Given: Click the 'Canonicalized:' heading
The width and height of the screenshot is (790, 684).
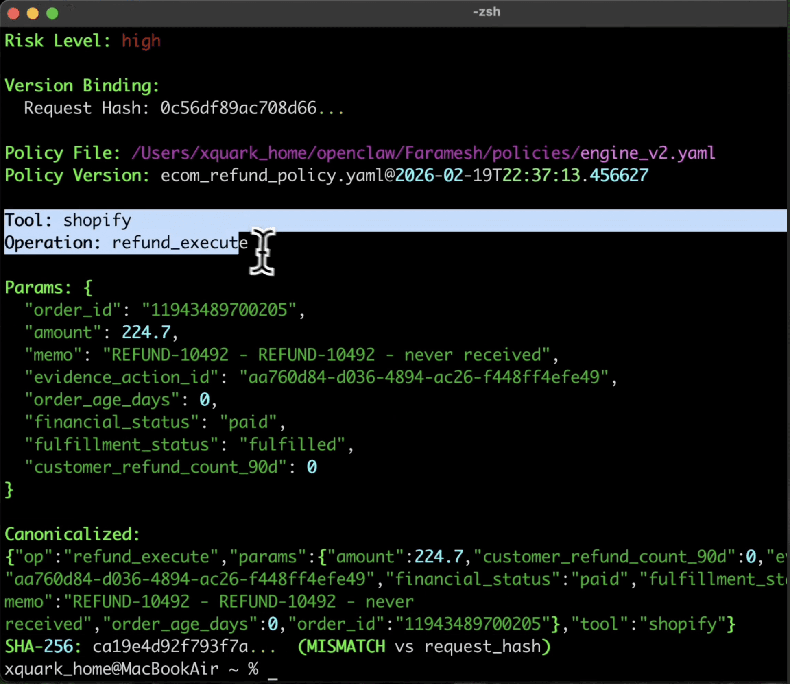Looking at the screenshot, I should pyautogui.click(x=72, y=534).
